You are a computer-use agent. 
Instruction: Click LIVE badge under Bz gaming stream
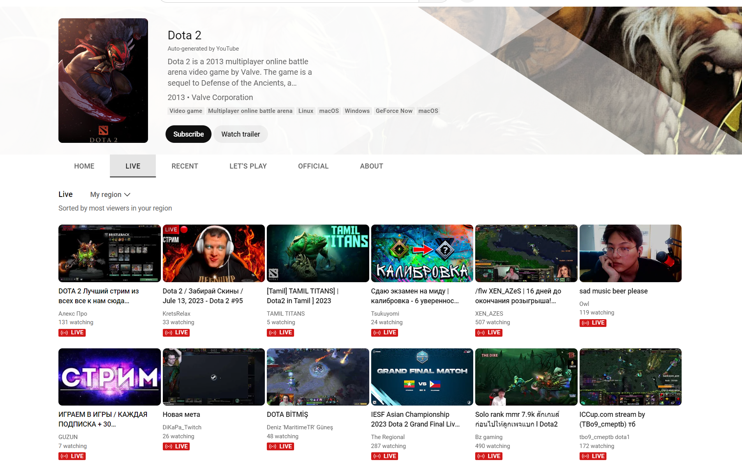pyautogui.click(x=488, y=456)
